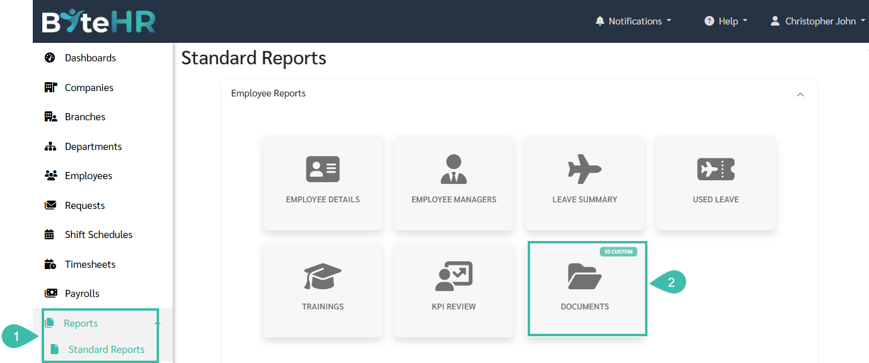The image size is (869, 363).
Task: Click the Departments hierarchy icon
Action: pyautogui.click(x=51, y=146)
